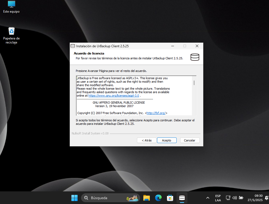Click the UrBackup installer taskbar icon
The height and width of the screenshot is (204, 269).
182,198
